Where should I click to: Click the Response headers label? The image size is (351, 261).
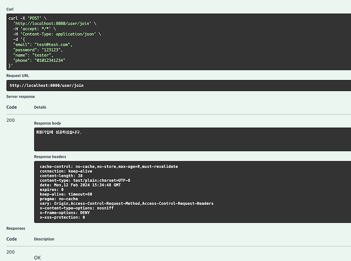pos(50,156)
